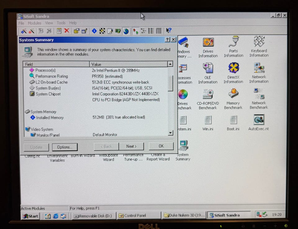Click the blue add-module wizard wand icon

(24, 31)
